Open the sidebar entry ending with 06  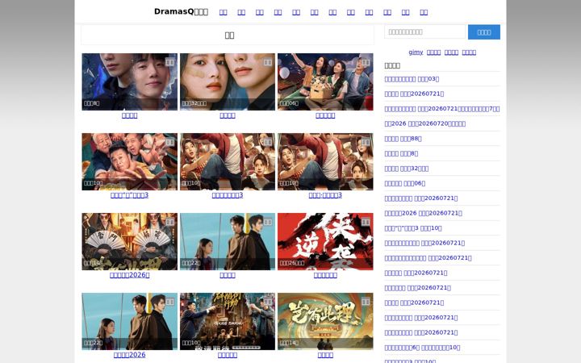[x=405, y=183]
